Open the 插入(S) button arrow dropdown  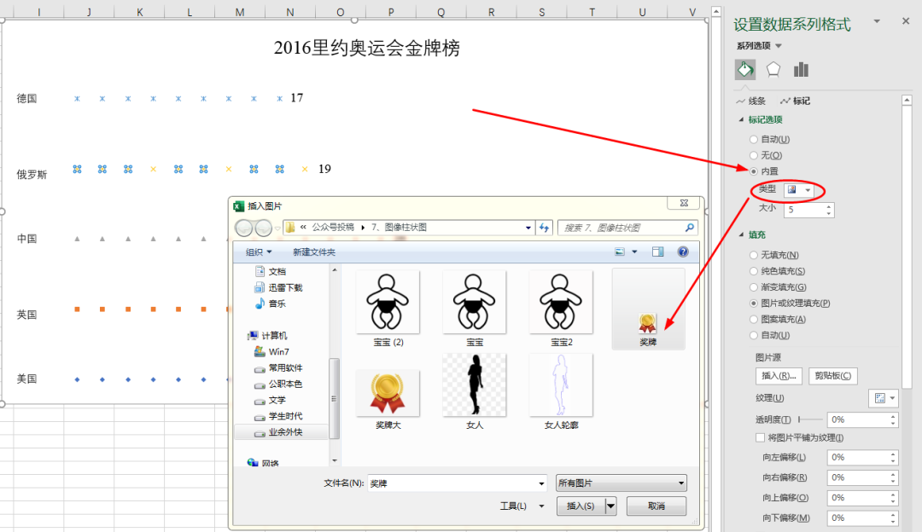(x=611, y=506)
